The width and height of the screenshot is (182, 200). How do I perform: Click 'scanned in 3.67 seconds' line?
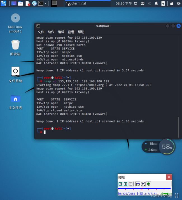pos(90,70)
